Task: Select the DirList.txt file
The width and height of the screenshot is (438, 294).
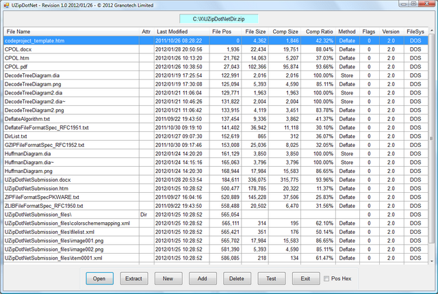Action: tap(216, 136)
